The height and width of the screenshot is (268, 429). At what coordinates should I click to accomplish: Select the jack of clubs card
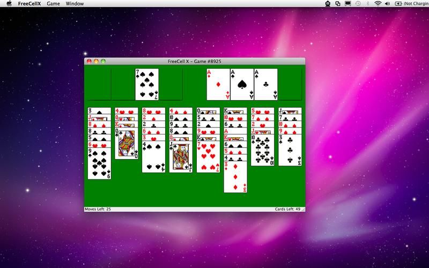point(181,157)
